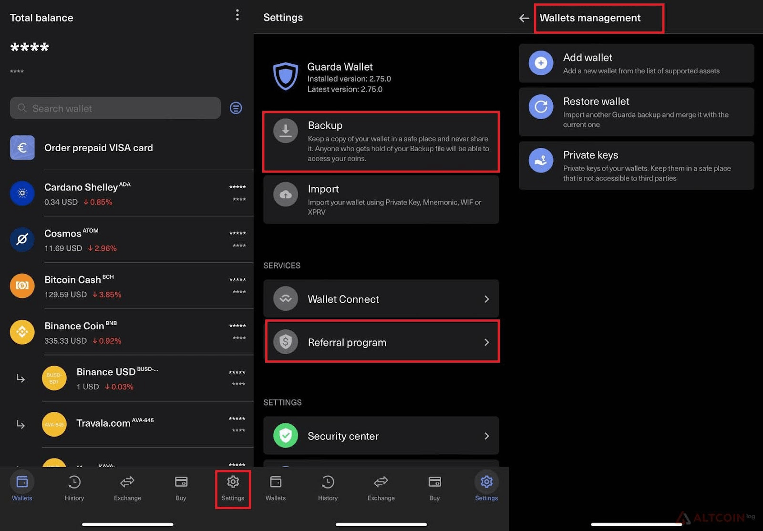Switch to Exchange tab in Settings screen
763x531 pixels.
pos(381,488)
